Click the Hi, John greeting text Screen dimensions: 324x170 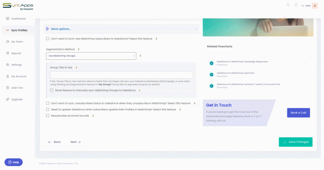tap(306, 6)
